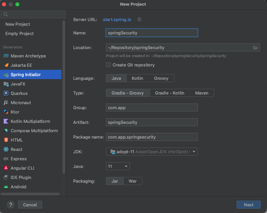Click the Name input field

152,33
